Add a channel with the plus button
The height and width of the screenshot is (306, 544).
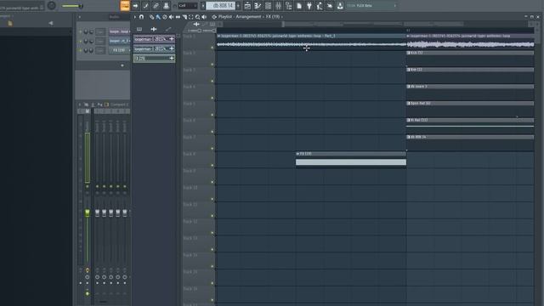click(122, 65)
